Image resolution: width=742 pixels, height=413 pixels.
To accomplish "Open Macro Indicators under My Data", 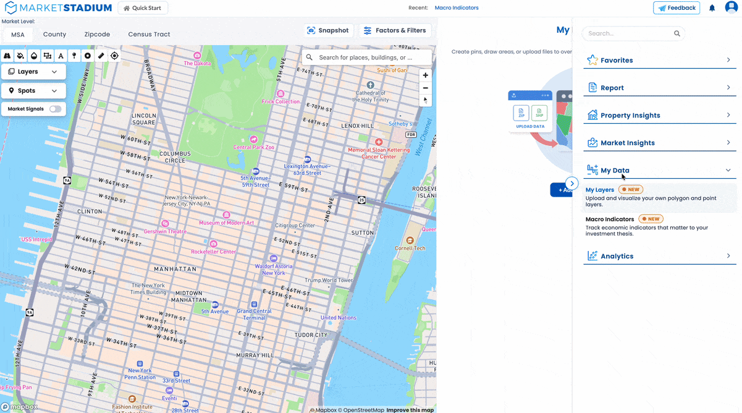I will click(660, 226).
